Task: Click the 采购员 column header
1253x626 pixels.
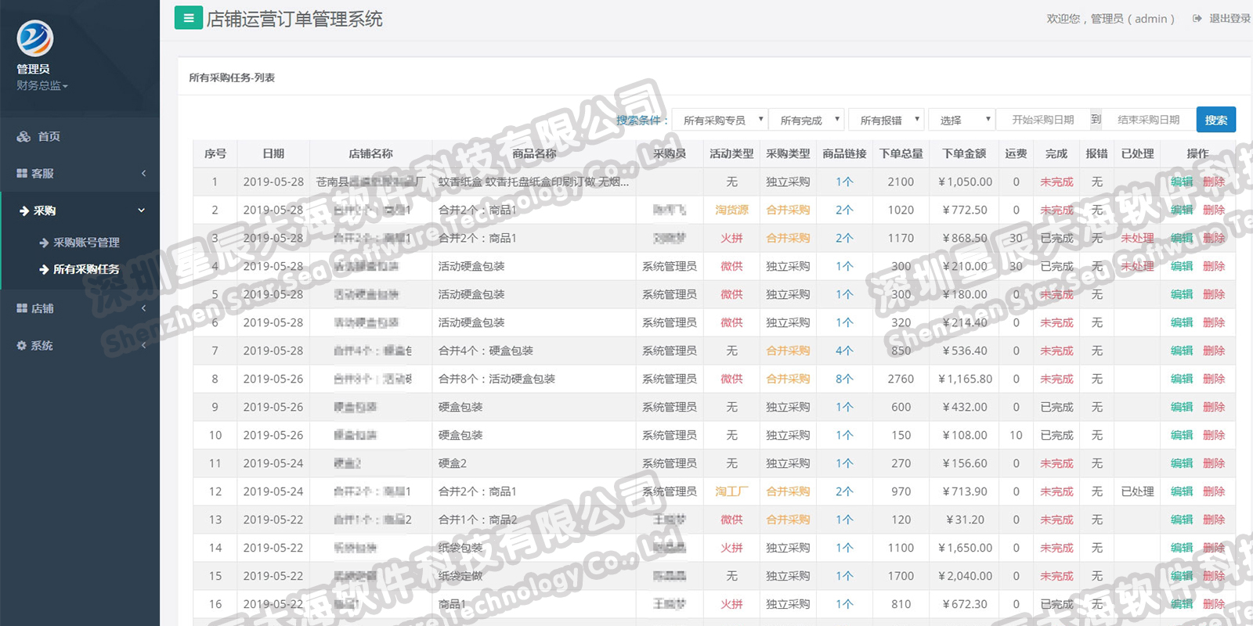Action: (670, 153)
